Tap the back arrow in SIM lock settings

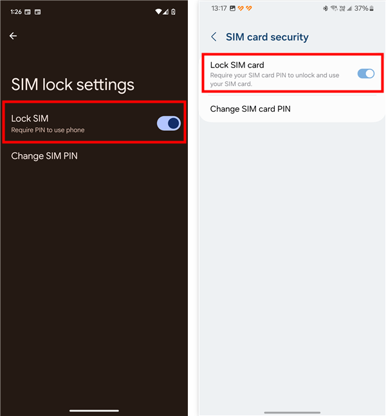[x=13, y=37]
